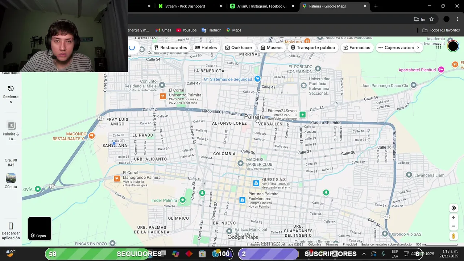The image size is (464, 261).
Task: Click Pinturas EcoMonarca shopping pin
Action: [x=242, y=200]
